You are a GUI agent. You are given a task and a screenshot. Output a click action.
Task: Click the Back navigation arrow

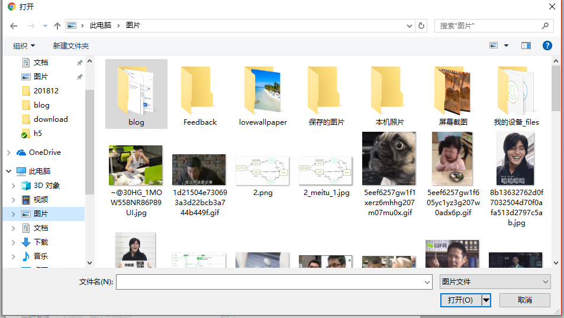pyautogui.click(x=14, y=26)
